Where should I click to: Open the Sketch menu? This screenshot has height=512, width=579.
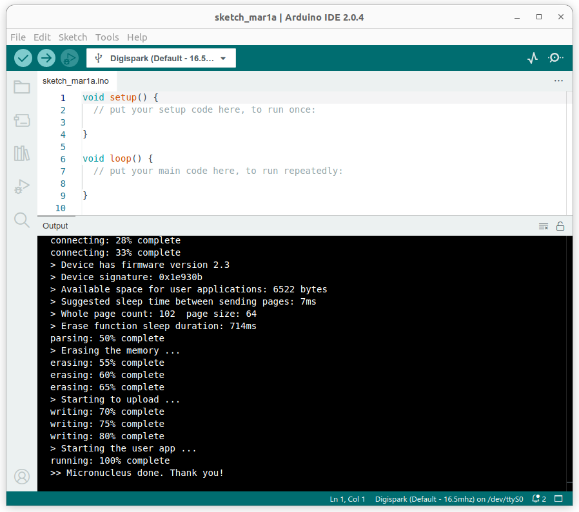73,37
